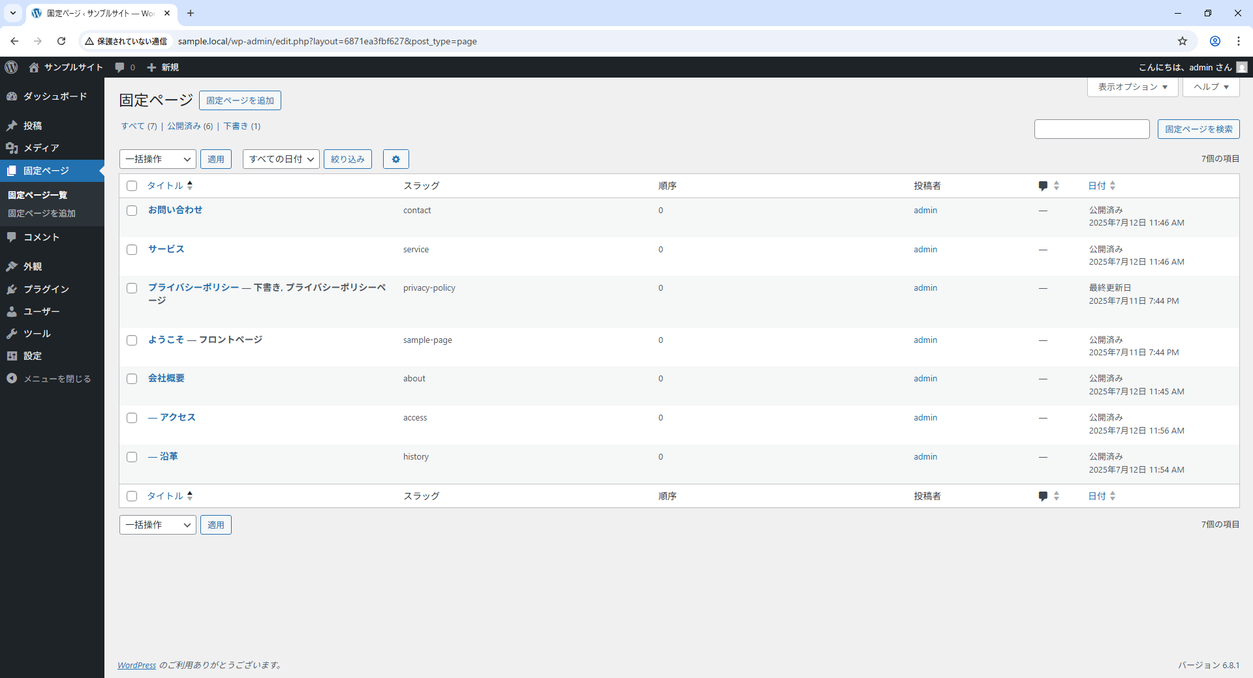This screenshot has height=678, width=1253.
Task: Reload the page with browser refresh icon
Action: click(x=61, y=41)
